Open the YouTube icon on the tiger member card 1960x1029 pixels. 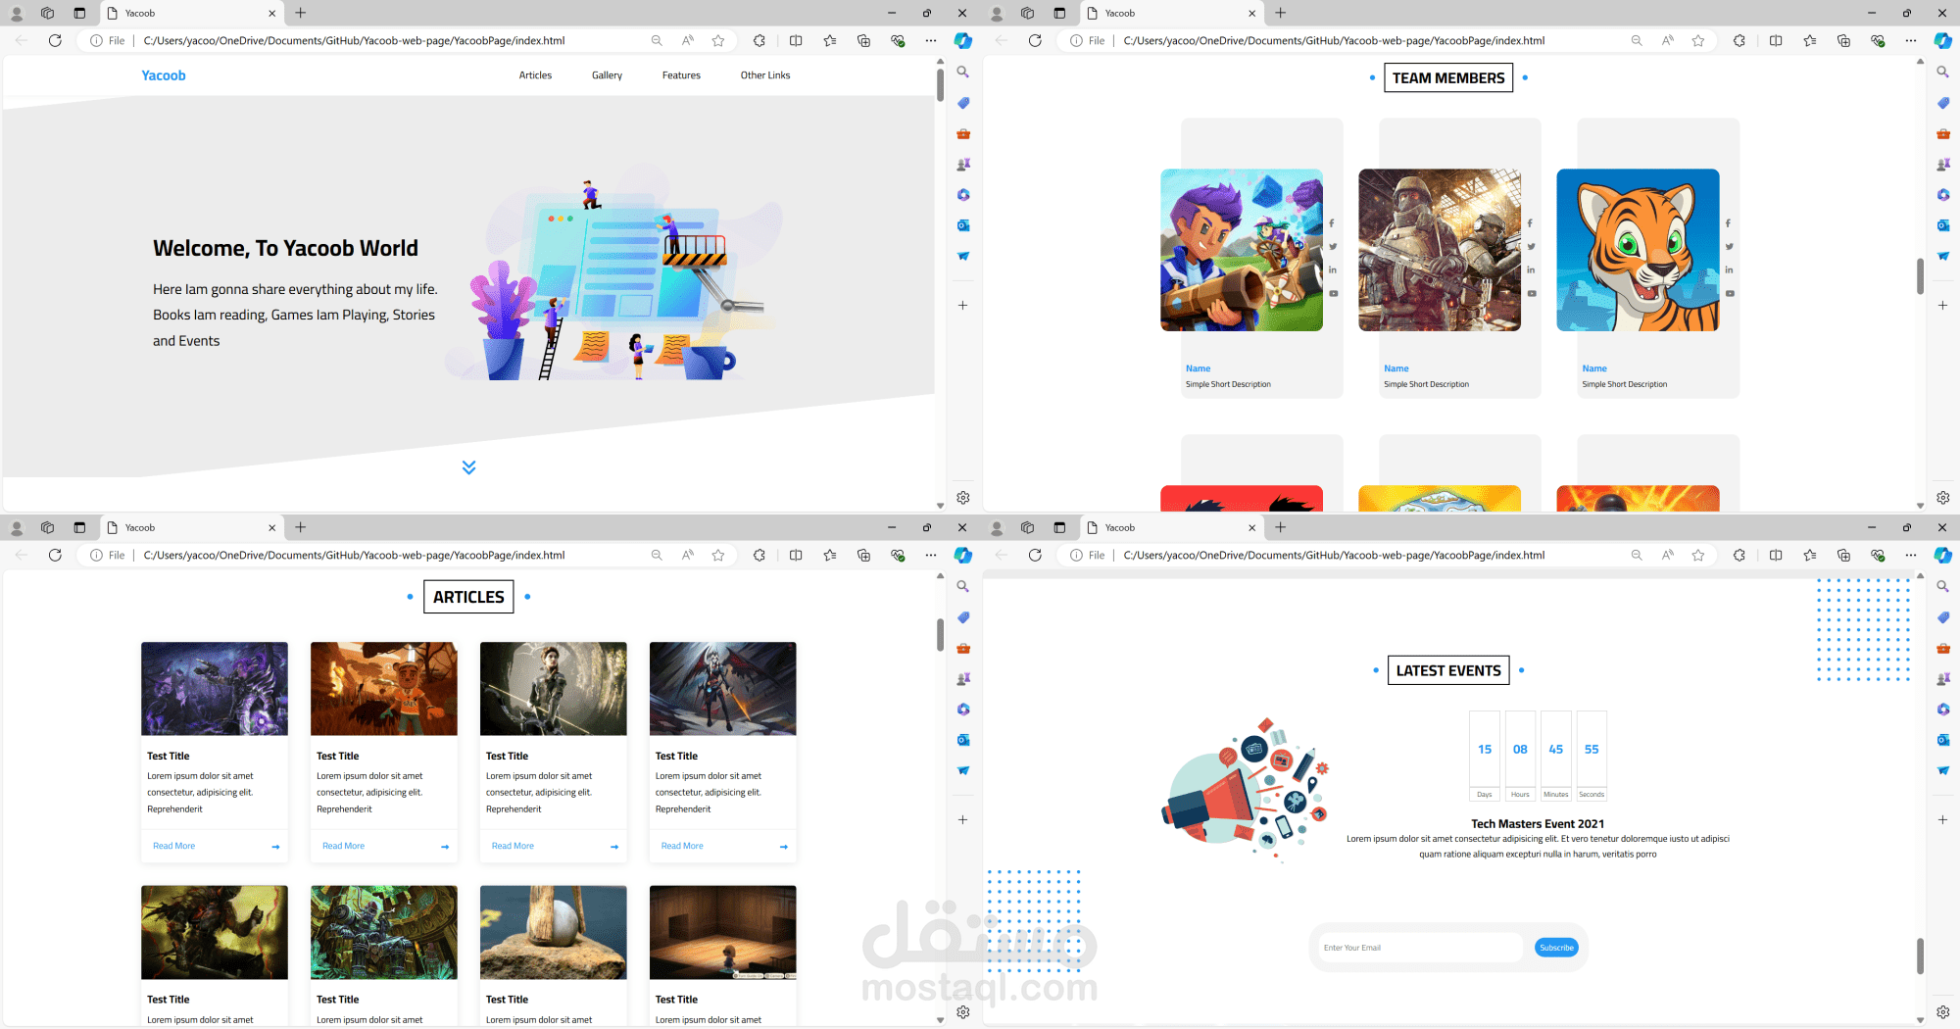1730,294
